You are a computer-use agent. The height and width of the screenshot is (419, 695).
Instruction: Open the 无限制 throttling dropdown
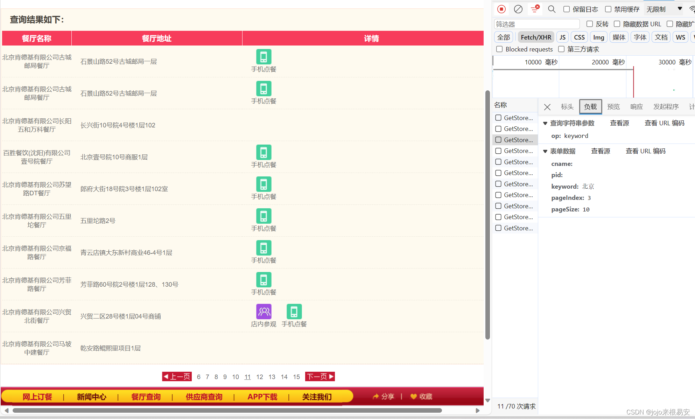[x=664, y=9]
